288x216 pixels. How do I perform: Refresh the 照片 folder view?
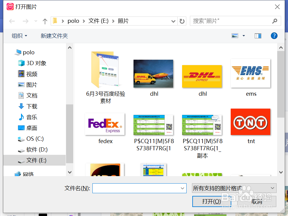182,21
